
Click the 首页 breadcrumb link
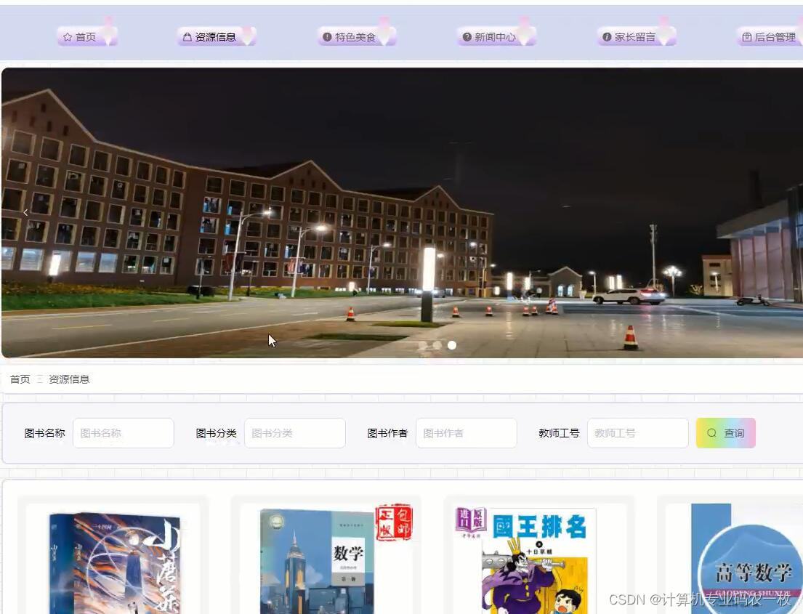[x=20, y=379]
